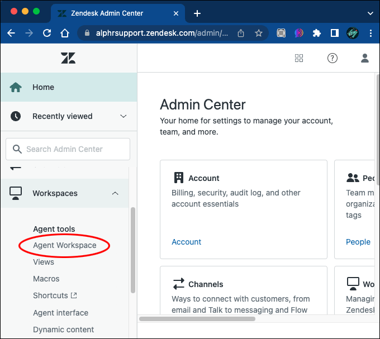Close the Zendesk Admin Center tab
Screen dimensions: 380x339
pos(176,13)
